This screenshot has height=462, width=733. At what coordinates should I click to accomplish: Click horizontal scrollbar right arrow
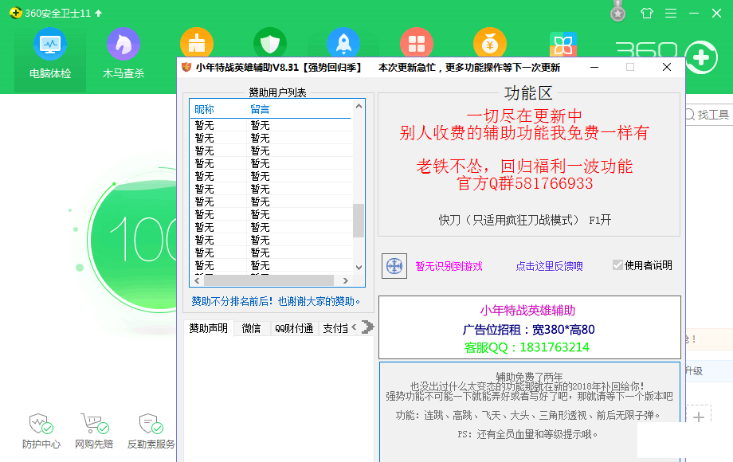346,280
